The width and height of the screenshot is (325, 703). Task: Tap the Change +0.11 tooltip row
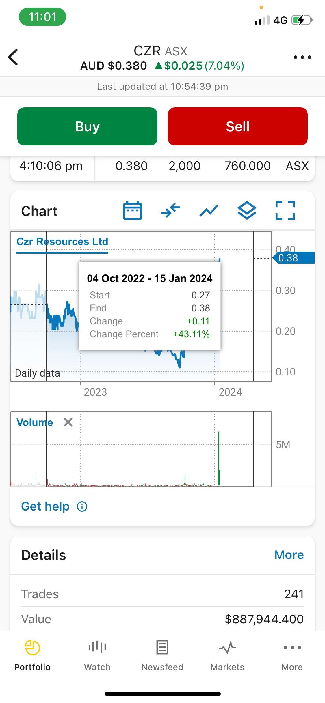click(x=150, y=321)
